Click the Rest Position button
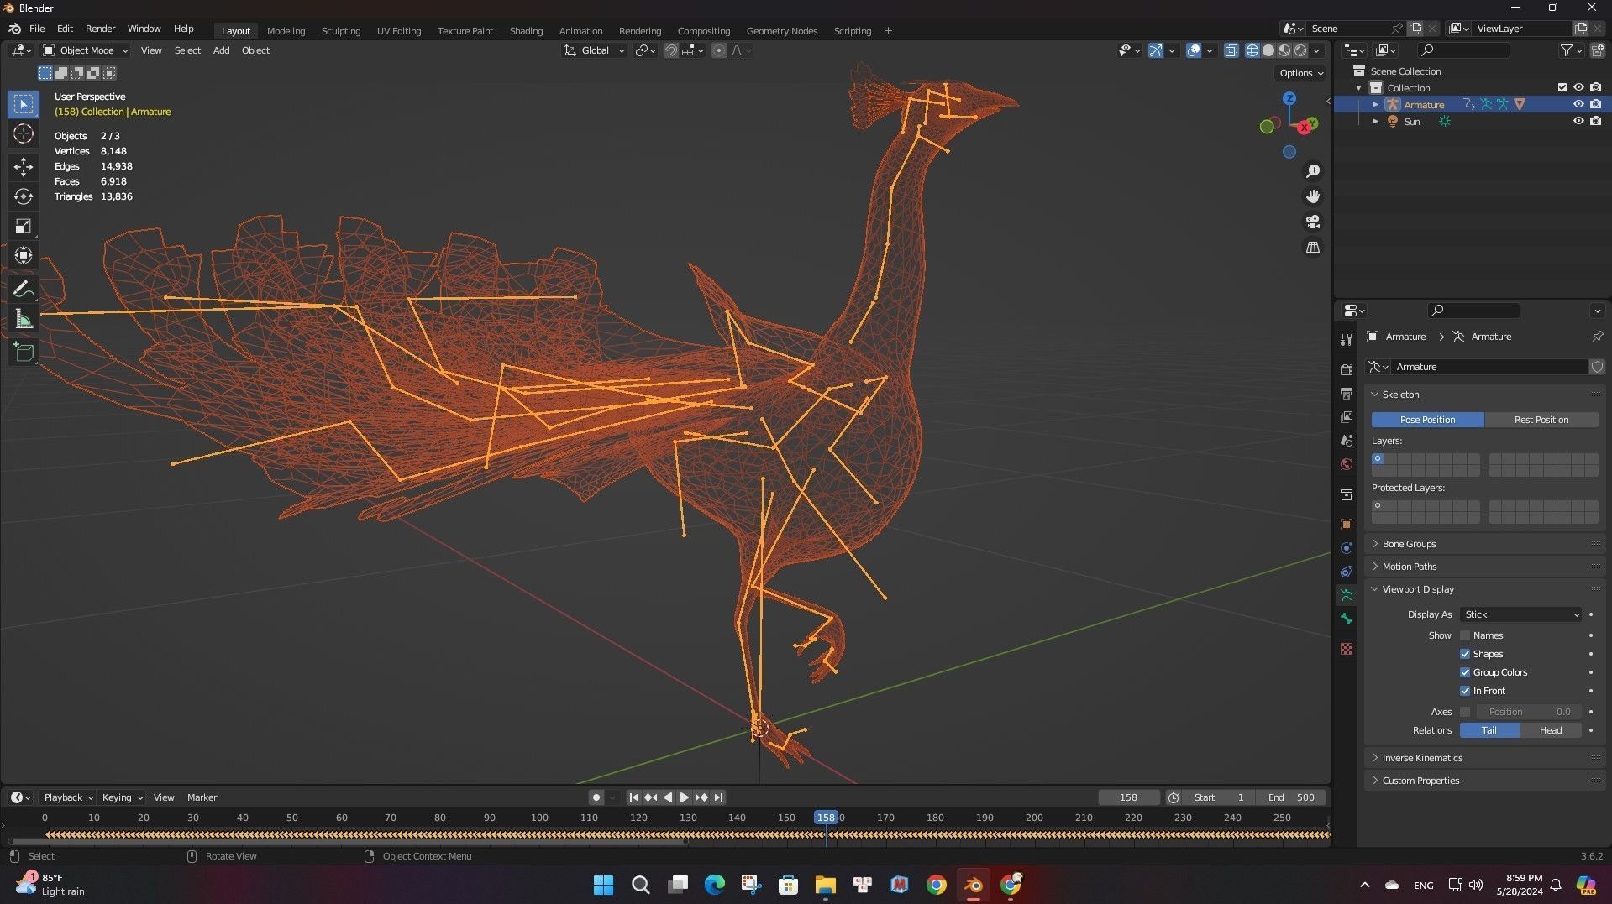Viewport: 1612px width, 904px height. [x=1541, y=420]
